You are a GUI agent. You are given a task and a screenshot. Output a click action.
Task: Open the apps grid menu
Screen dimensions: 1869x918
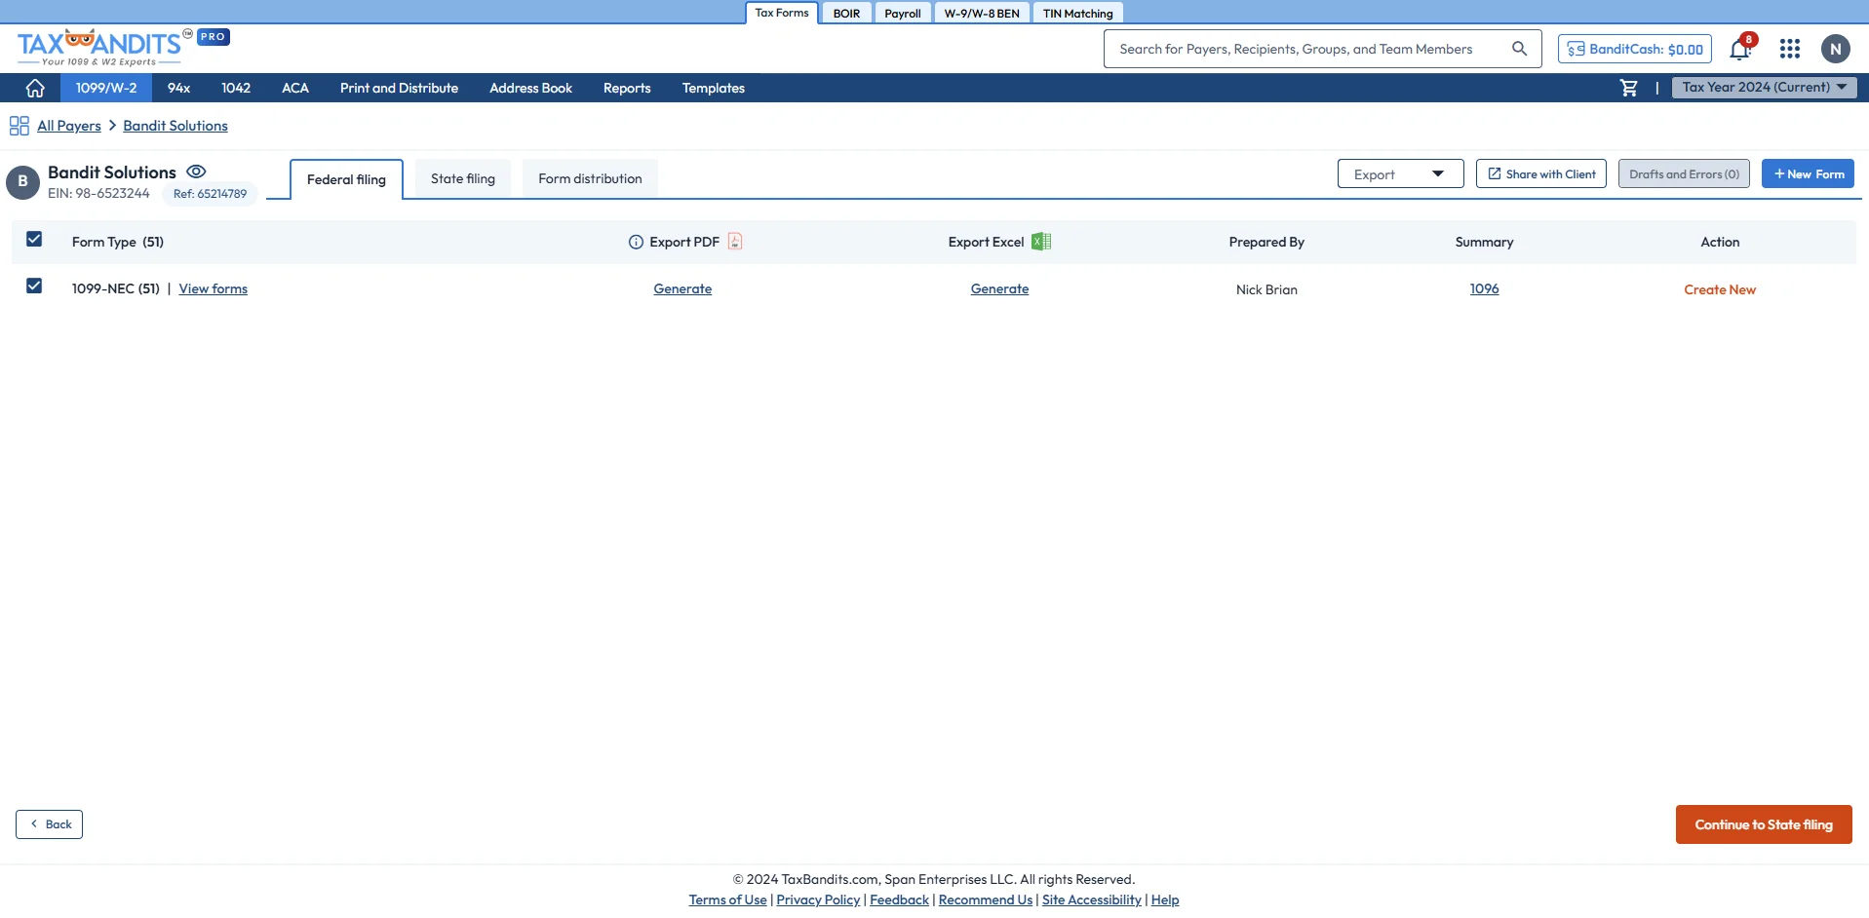(1790, 49)
